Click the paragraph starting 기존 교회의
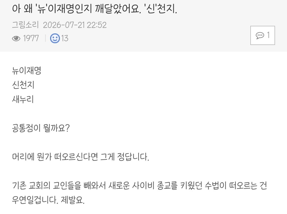Viewport: 287px width, 214px height. point(140,192)
